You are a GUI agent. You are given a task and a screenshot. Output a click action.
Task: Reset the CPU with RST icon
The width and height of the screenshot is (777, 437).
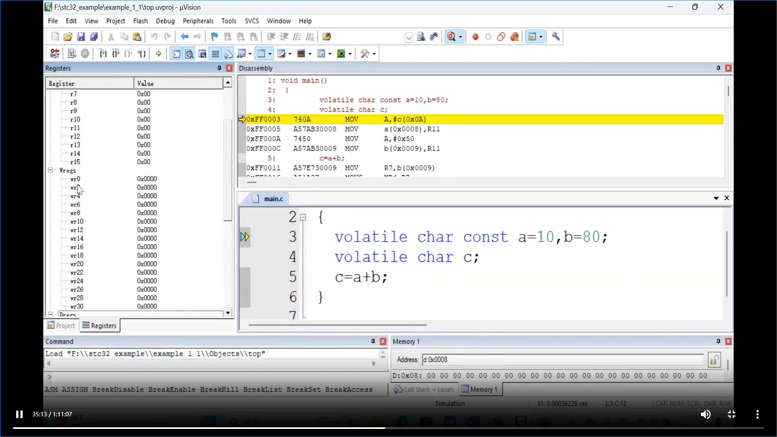coord(55,54)
